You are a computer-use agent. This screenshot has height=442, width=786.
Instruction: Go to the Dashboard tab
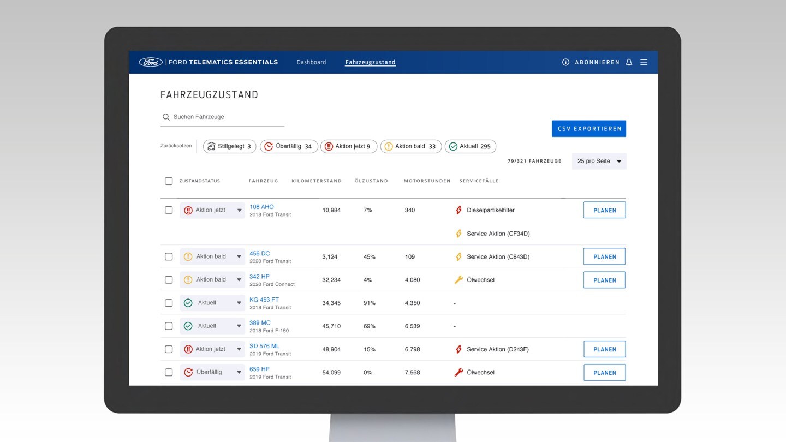pyautogui.click(x=311, y=62)
